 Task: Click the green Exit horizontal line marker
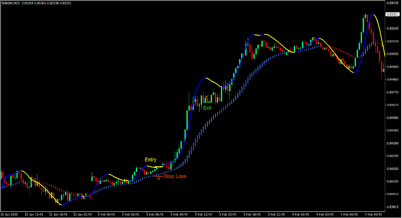(x=207, y=102)
